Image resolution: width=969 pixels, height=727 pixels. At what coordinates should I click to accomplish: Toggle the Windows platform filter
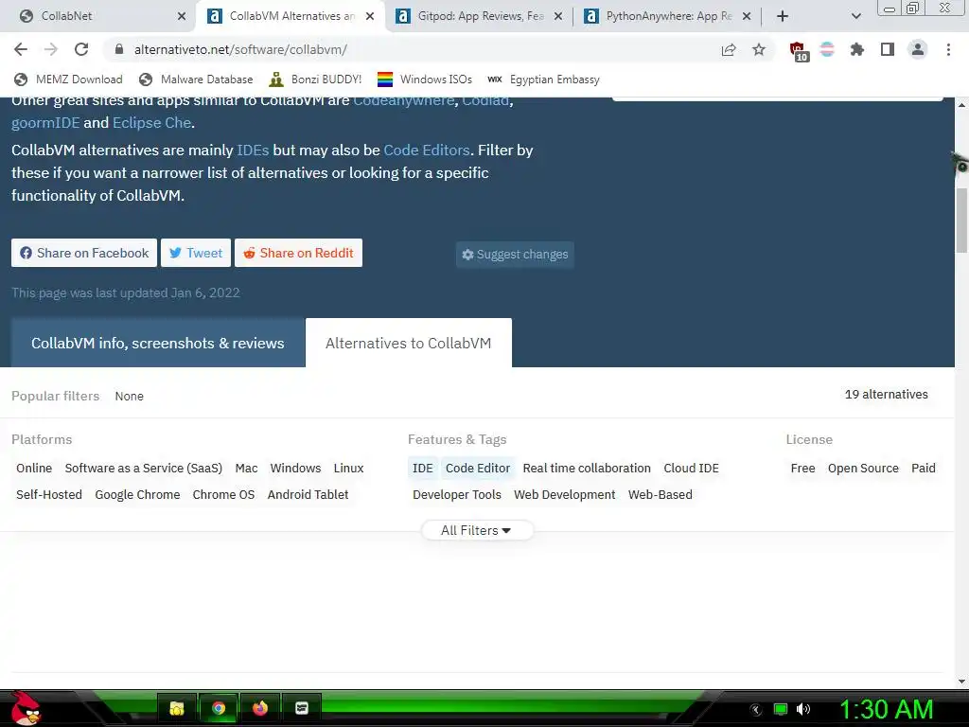click(x=295, y=468)
